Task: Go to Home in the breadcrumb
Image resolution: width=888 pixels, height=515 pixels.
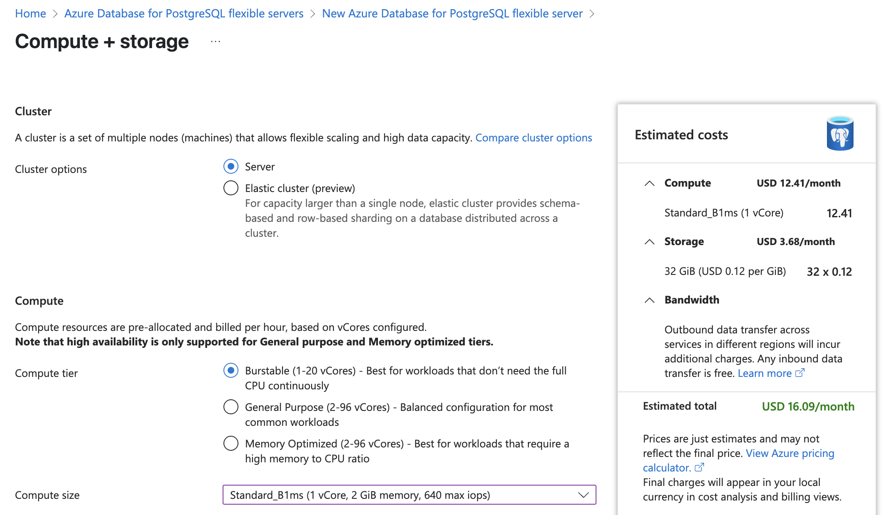Action: pos(30,13)
